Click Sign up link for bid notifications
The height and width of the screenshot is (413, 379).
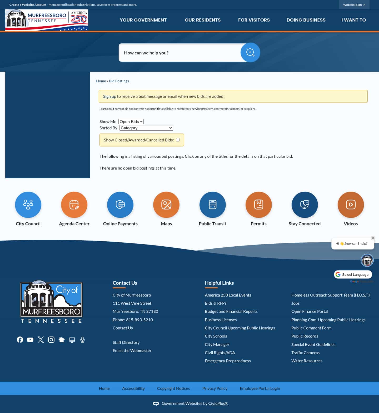coord(109,96)
